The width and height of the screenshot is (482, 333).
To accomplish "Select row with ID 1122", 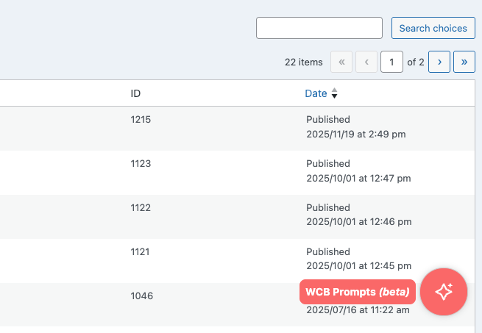I will pyautogui.click(x=141, y=207).
